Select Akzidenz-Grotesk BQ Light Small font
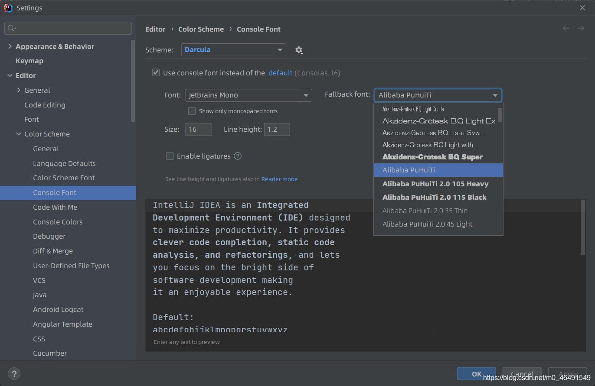The image size is (595, 386). [x=435, y=133]
